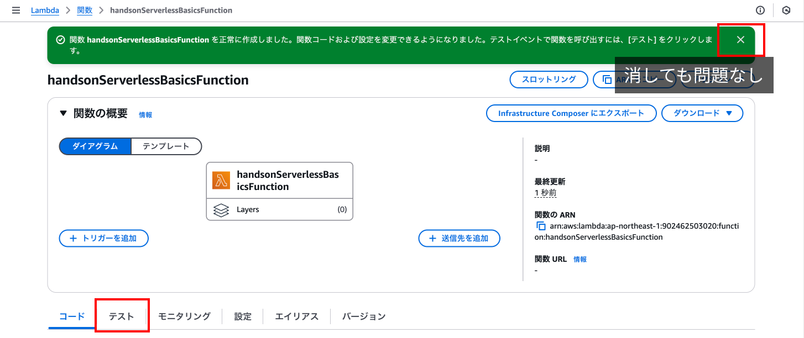Image resolution: width=804 pixels, height=338 pixels.
Task: Click the page title handsonServerlessBasicsFunction
Action: (148, 80)
